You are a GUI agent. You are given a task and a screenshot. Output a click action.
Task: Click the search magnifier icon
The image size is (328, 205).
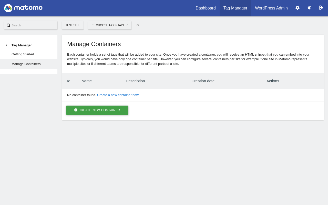pyautogui.click(x=8, y=25)
